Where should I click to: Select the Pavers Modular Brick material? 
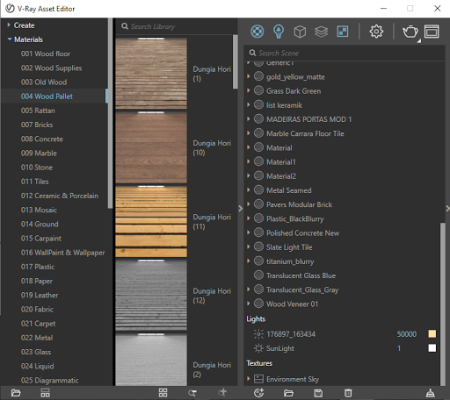click(299, 204)
